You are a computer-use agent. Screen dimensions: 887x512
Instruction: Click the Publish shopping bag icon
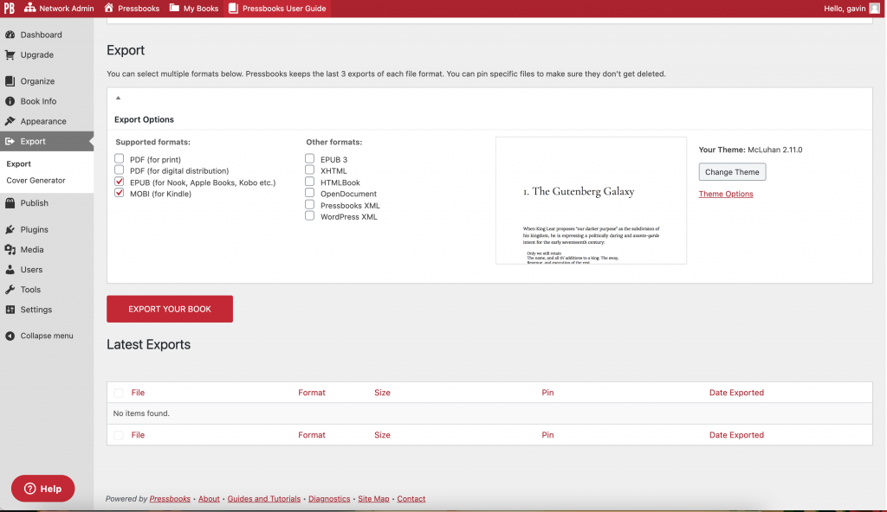pos(10,203)
